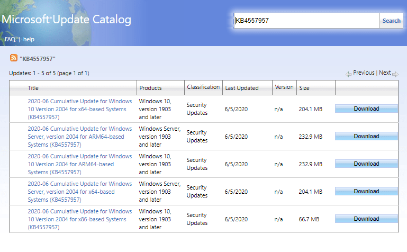407x252 pixels.
Task: Click the 66.7 MB size cell
Action: (x=309, y=219)
